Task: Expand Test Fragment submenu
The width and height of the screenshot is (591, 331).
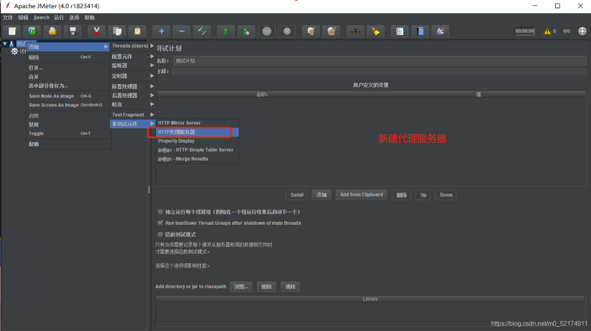Action: click(133, 115)
